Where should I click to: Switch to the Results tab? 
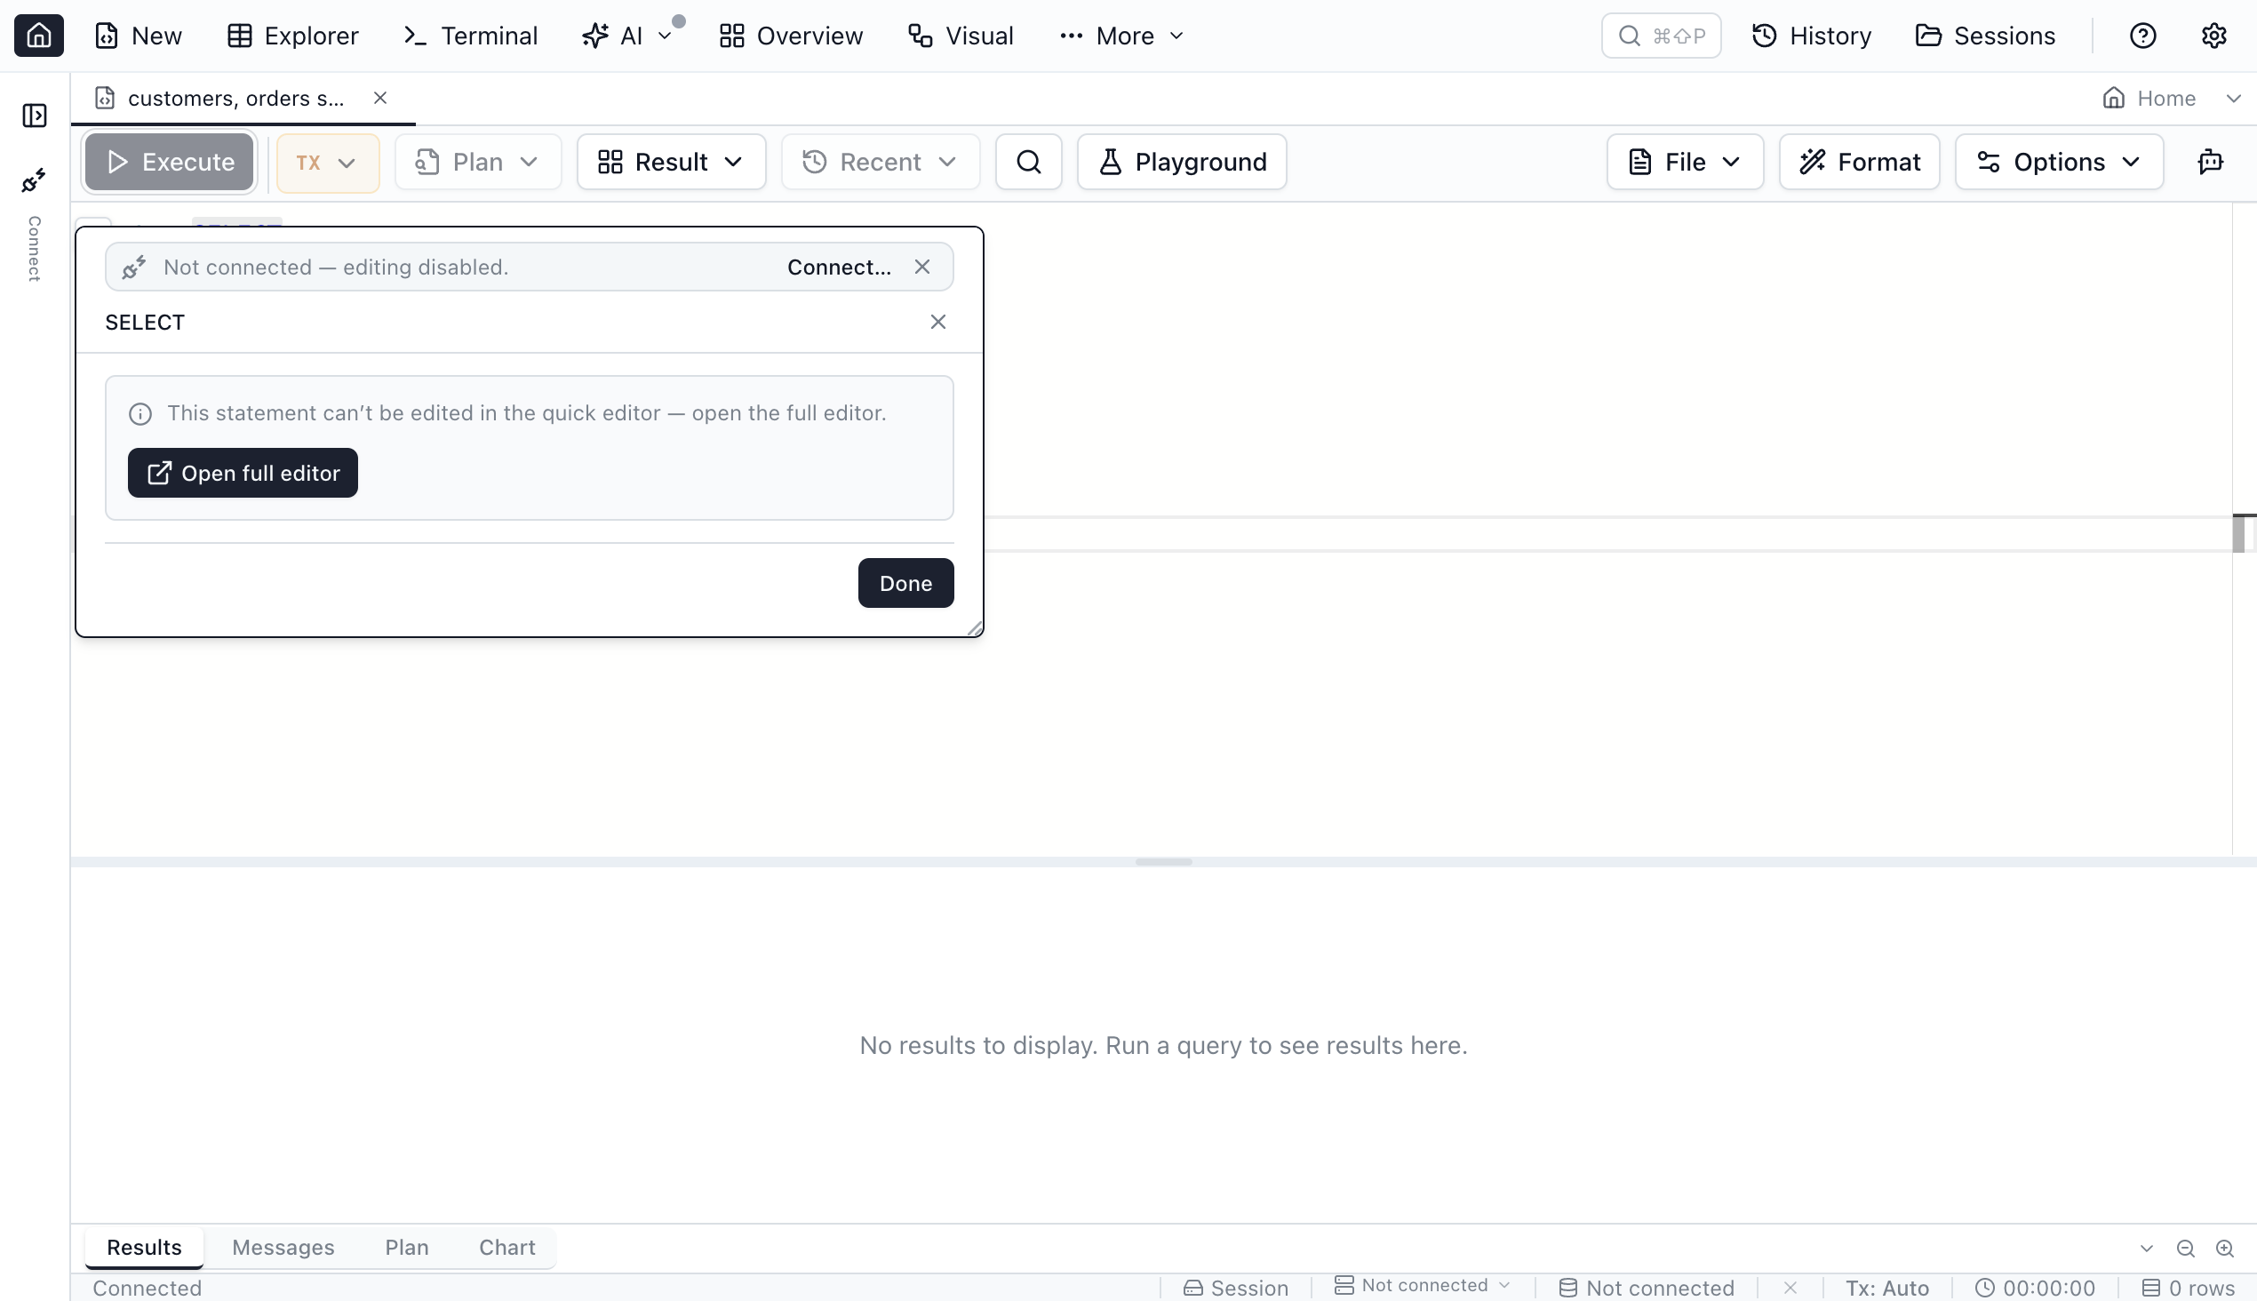pyautogui.click(x=144, y=1248)
